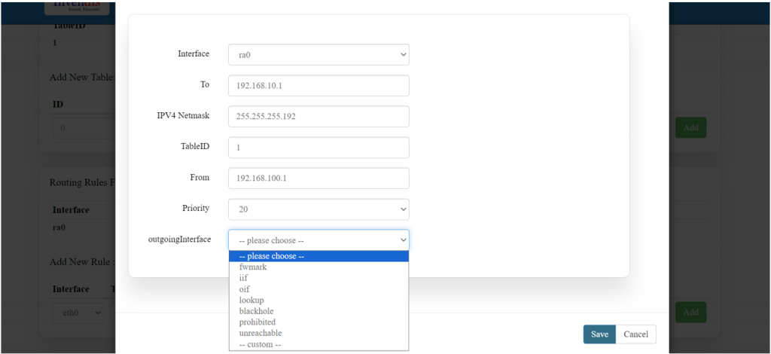Screen dimensions: 771x354
Task: Choose the 'blackhole' option
Action: click(x=256, y=311)
